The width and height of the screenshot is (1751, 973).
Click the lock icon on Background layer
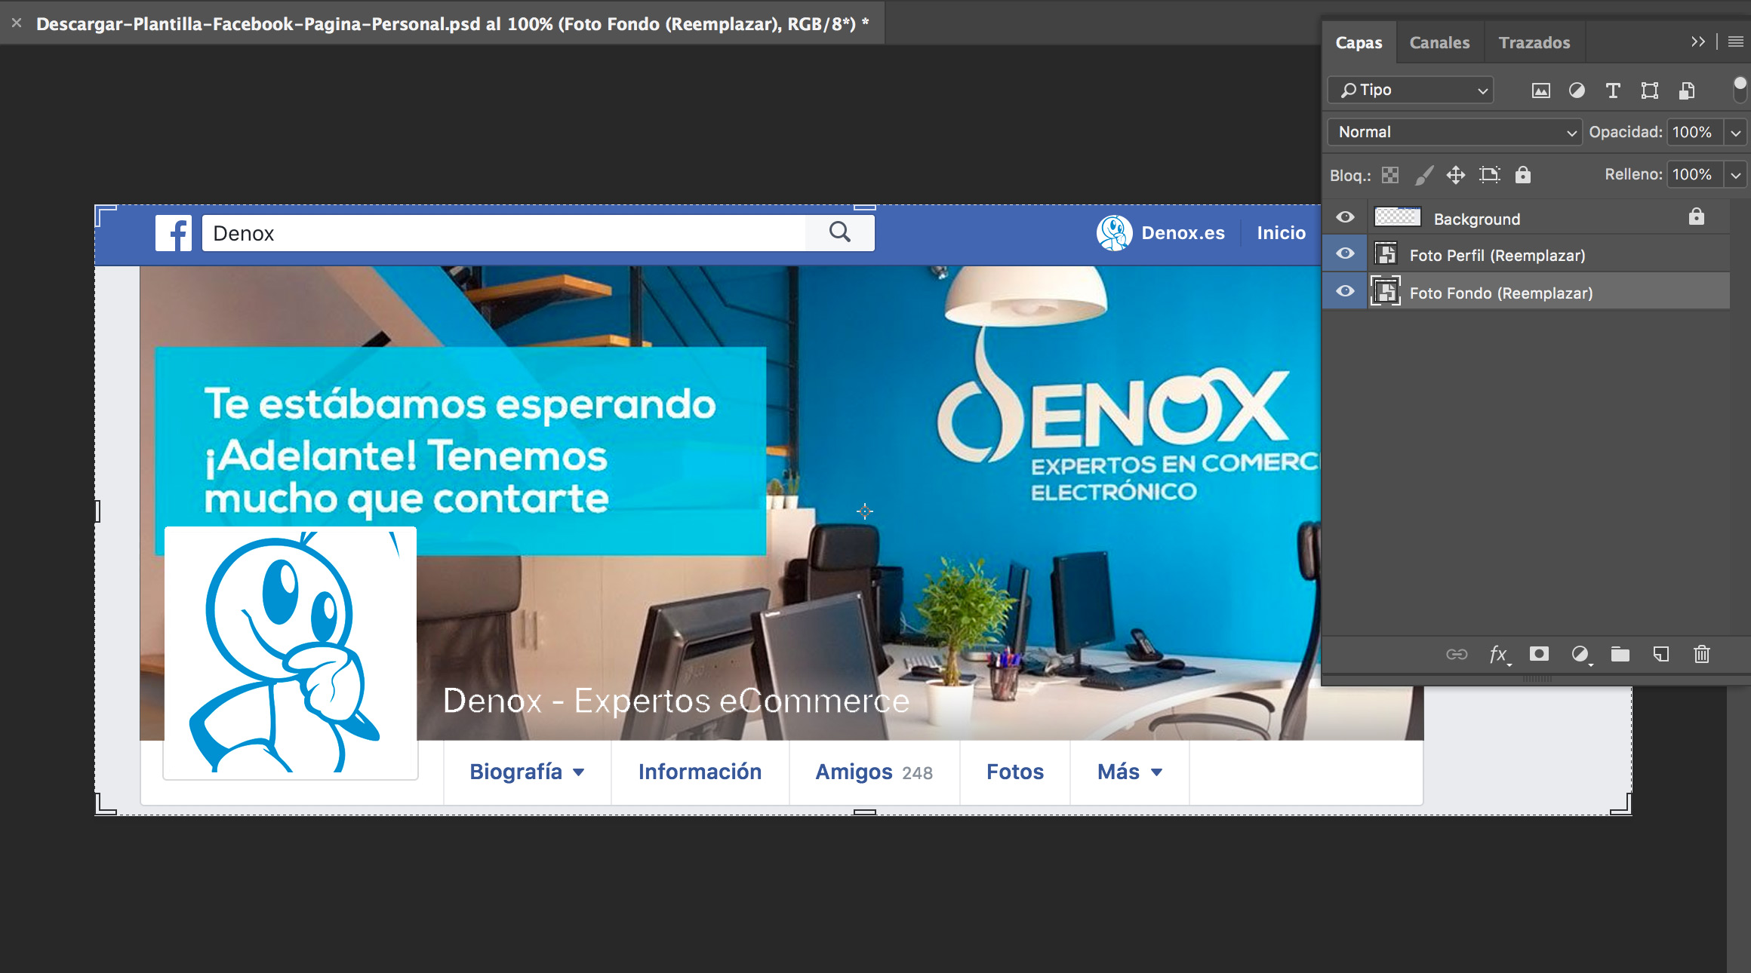tap(1697, 216)
